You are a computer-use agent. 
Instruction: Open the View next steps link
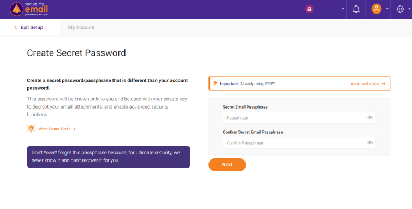point(368,84)
